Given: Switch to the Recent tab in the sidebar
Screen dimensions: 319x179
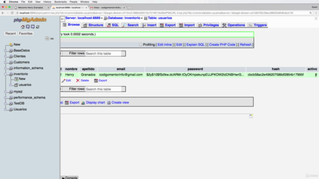Looking at the screenshot, I should [10, 33].
